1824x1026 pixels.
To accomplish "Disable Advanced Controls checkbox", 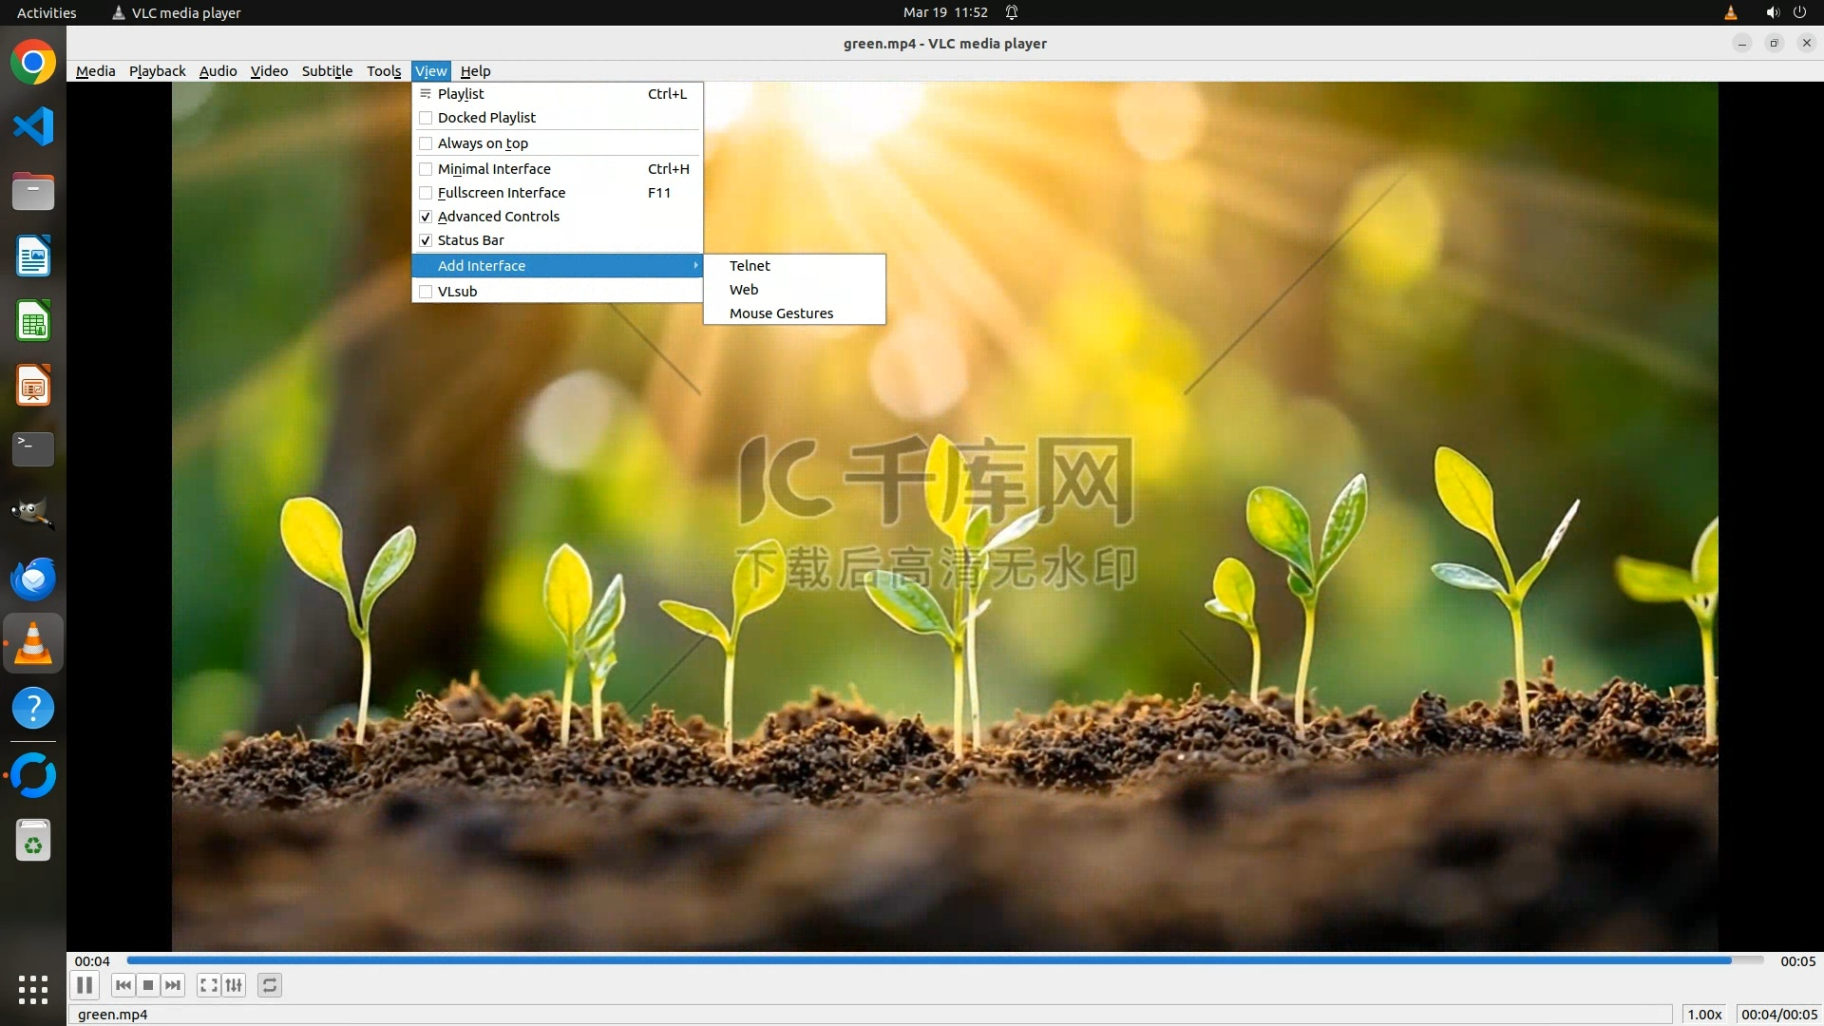I will click(x=426, y=217).
